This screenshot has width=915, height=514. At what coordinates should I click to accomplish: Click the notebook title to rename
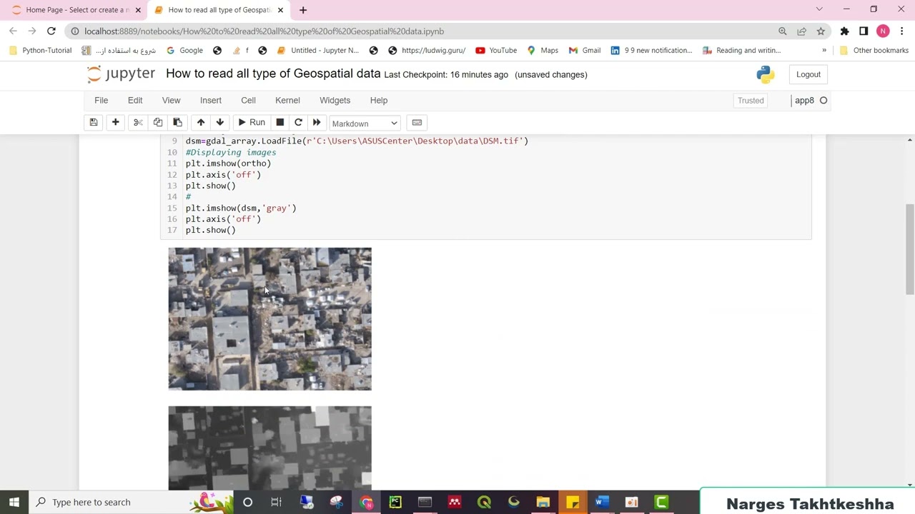click(x=273, y=74)
